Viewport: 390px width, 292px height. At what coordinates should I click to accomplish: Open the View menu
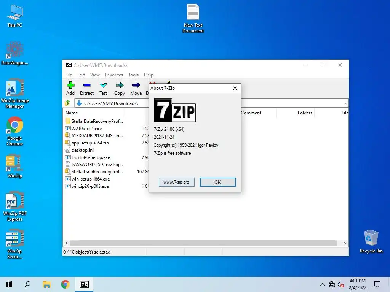pos(95,75)
